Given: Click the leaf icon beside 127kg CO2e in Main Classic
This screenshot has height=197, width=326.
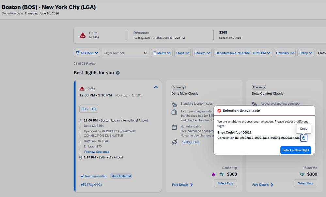Looking at the screenshot, I should [174, 142].
